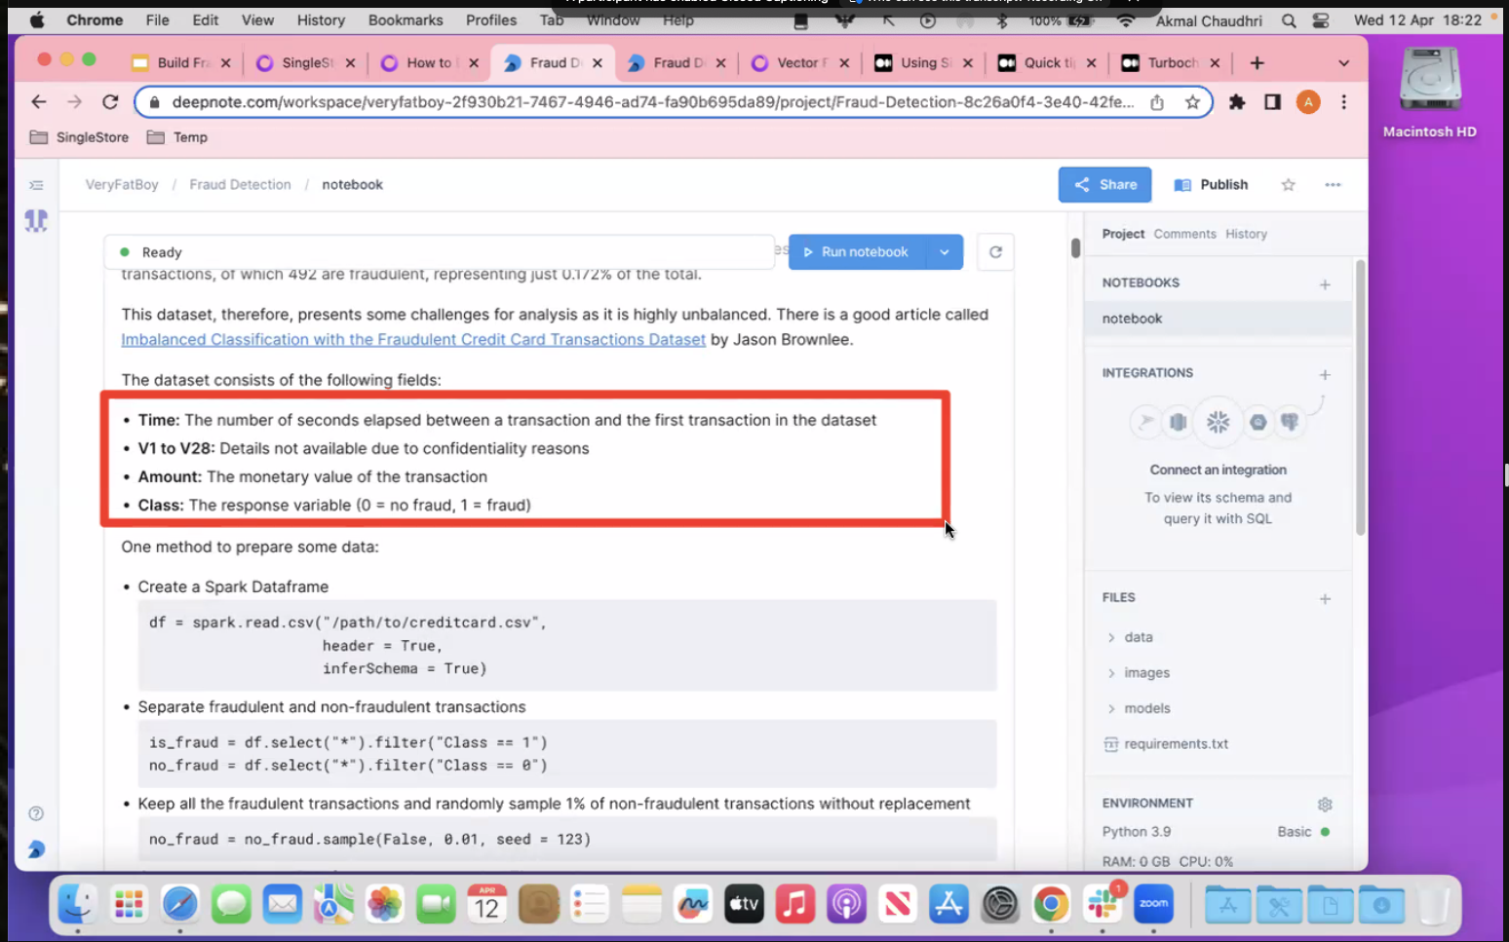This screenshot has width=1509, height=942.
Task: Open the help question mark icon
Action: (x=36, y=813)
